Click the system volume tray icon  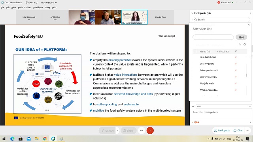point(220,138)
